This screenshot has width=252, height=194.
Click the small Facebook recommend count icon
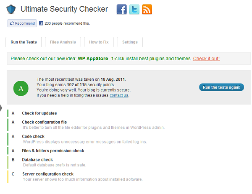(x=41, y=23)
